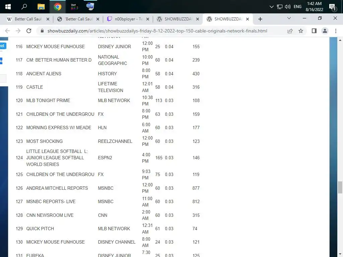Open the notification center icon

click(x=333, y=7)
